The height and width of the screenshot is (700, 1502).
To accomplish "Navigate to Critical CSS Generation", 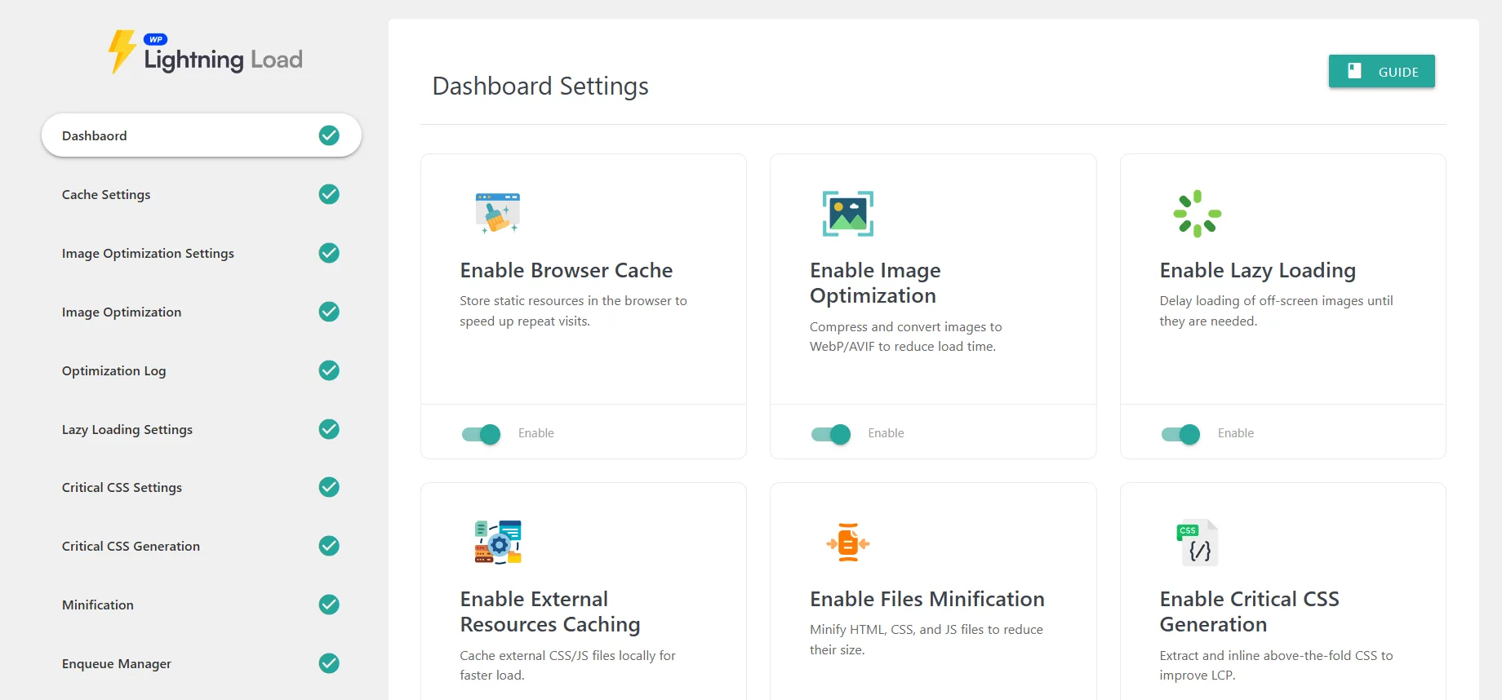I will (x=131, y=546).
